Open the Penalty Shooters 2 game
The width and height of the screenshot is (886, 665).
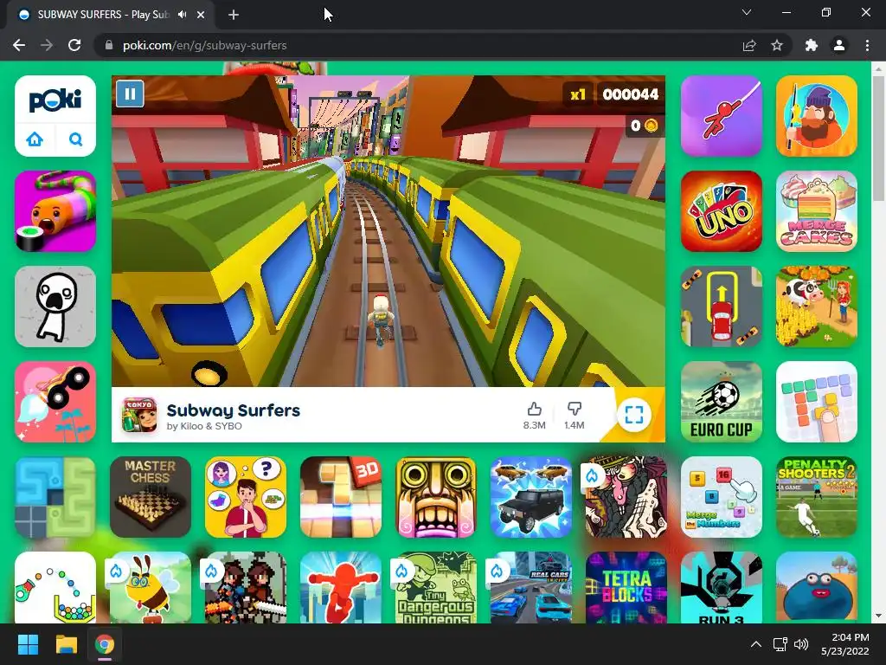(x=817, y=497)
